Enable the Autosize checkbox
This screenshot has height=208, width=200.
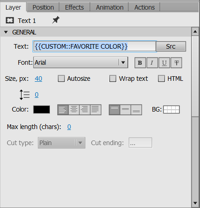(61, 79)
